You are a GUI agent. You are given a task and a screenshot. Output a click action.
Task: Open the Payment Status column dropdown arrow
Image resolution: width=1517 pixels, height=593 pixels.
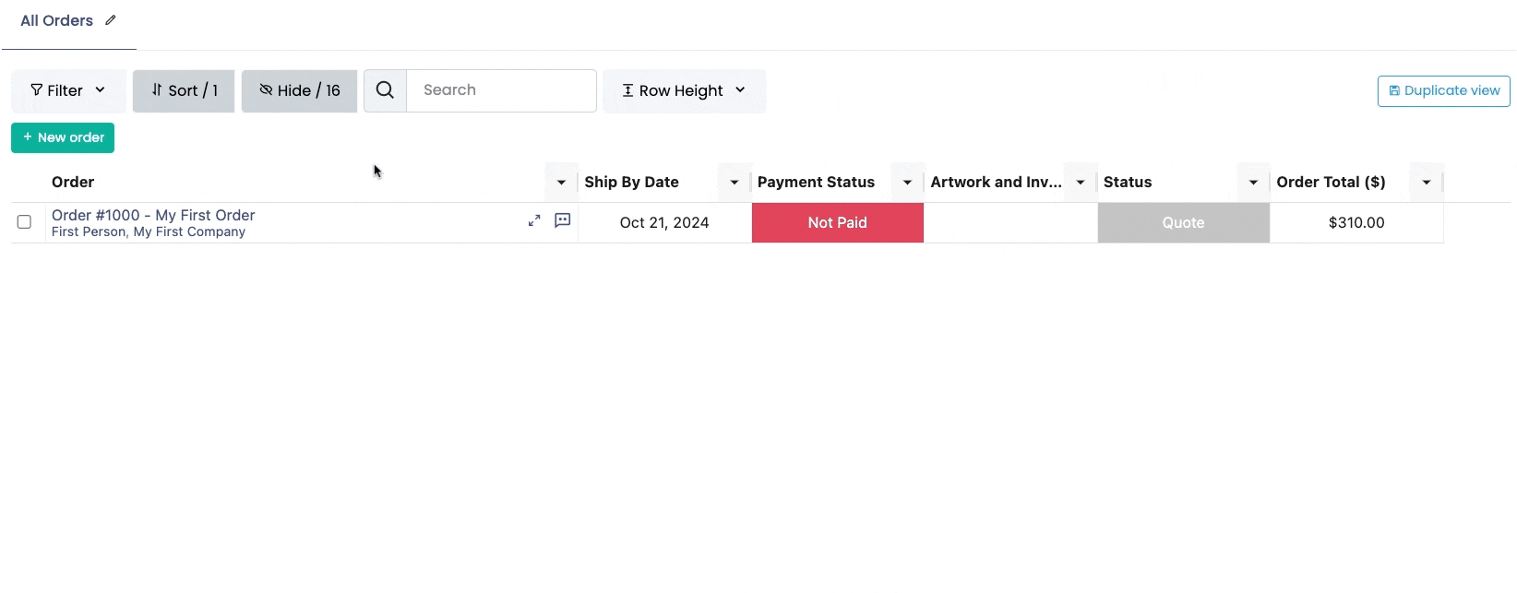click(x=907, y=183)
